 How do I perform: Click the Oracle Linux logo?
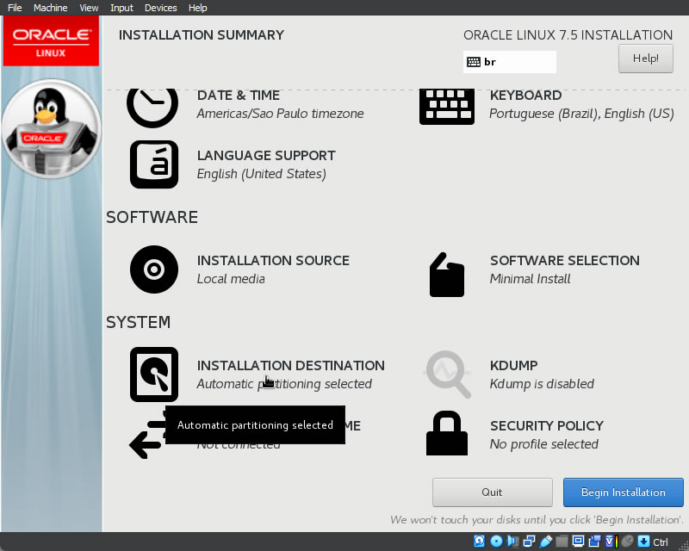[51, 40]
